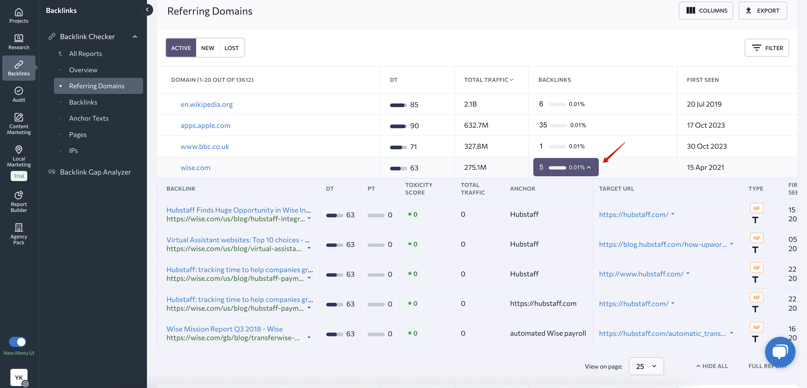Click the Backlinks icon in sidebar
The width and height of the screenshot is (807, 388).
coord(19,67)
